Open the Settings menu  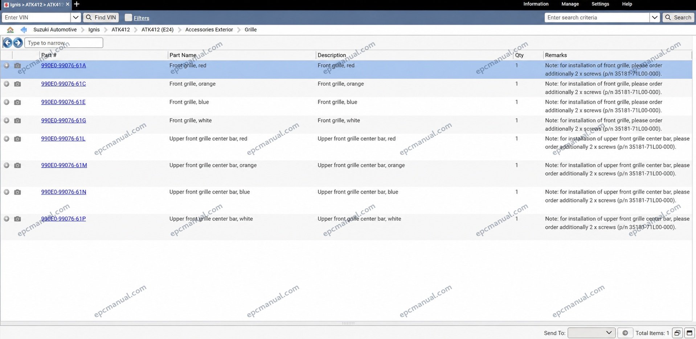600,4
